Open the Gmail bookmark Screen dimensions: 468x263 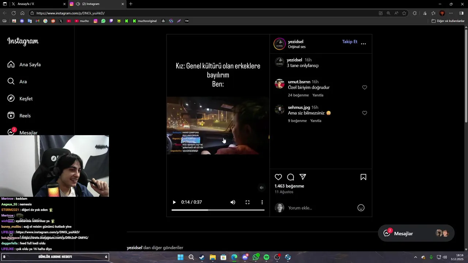[x=37, y=21]
